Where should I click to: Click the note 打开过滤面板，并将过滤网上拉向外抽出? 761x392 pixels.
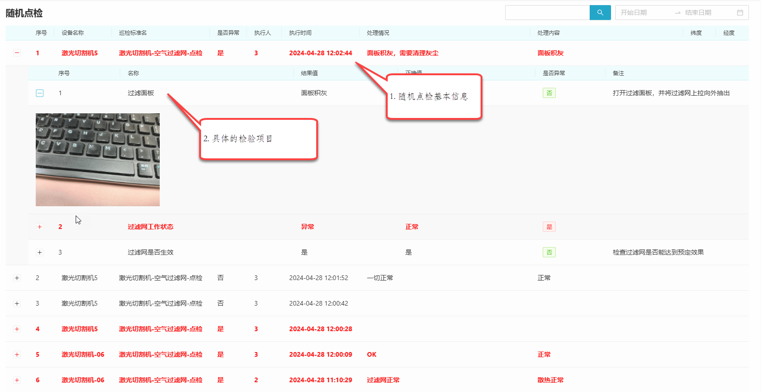pyautogui.click(x=671, y=93)
